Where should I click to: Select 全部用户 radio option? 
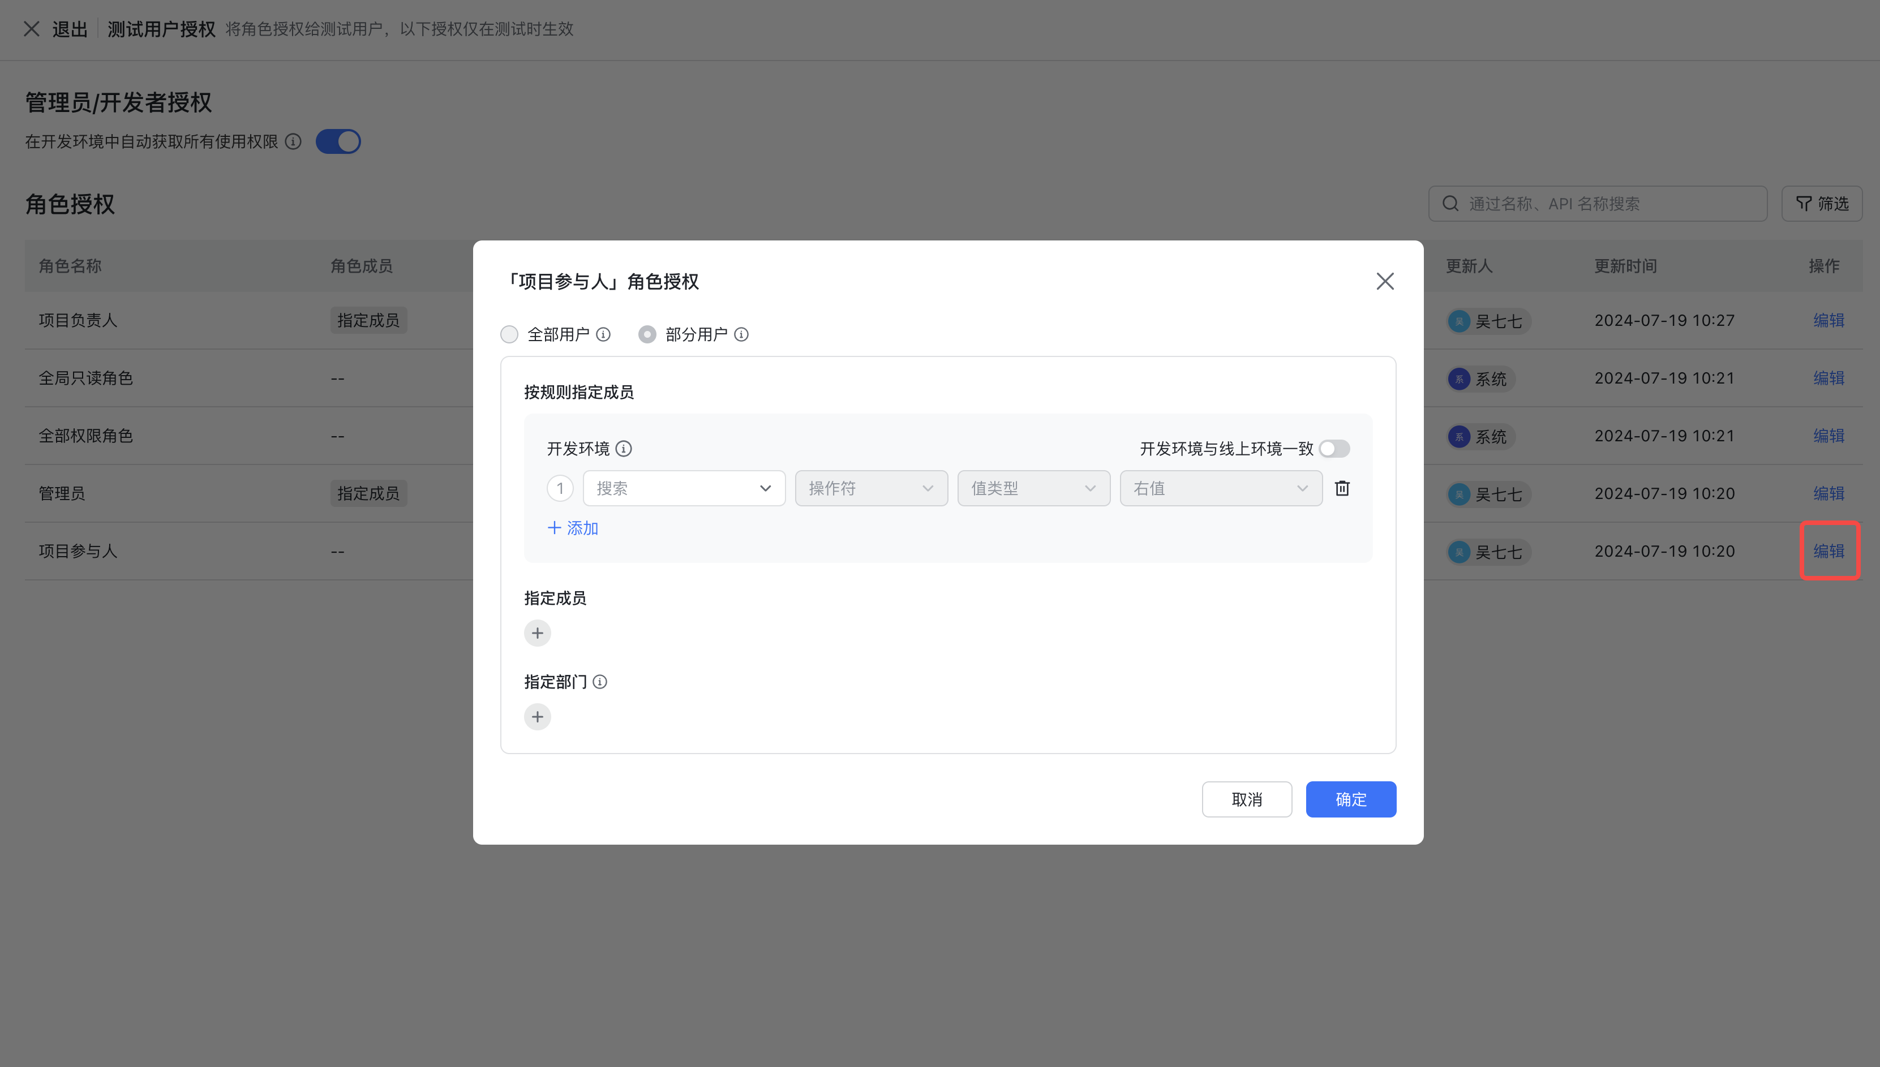509,335
